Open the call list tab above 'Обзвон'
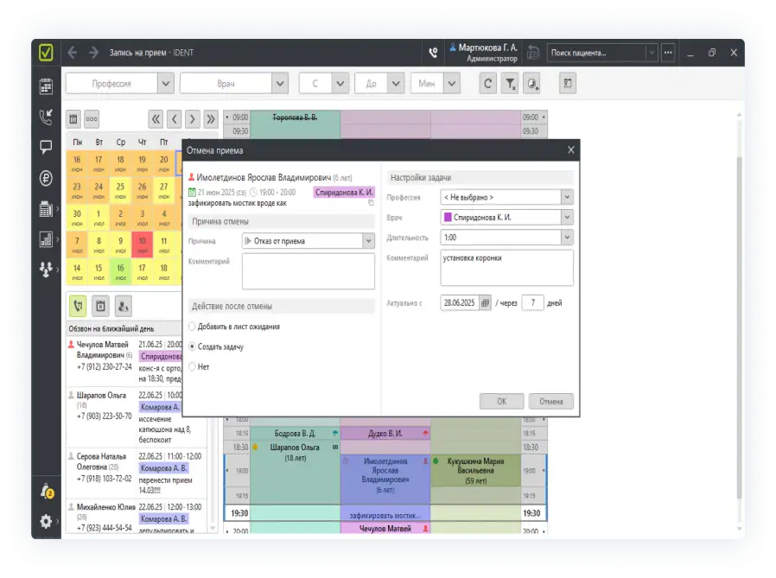Image resolution: width=776 pixels, height=578 pixels. pyautogui.click(x=79, y=305)
